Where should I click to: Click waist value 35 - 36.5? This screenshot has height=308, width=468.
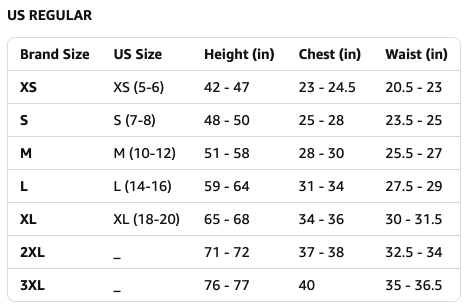tap(413, 285)
